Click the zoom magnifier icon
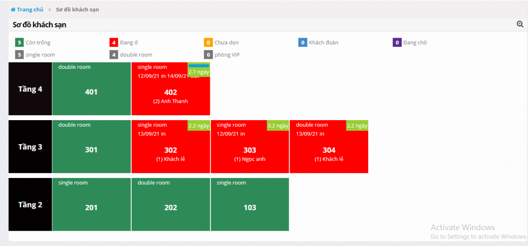 pos(520,25)
